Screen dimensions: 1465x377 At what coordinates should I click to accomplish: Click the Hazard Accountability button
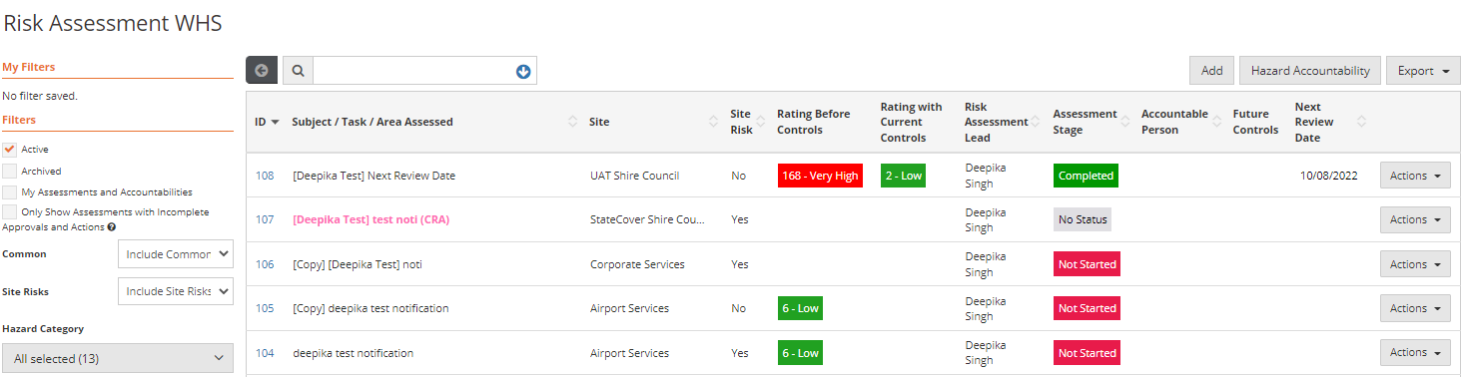[1310, 71]
